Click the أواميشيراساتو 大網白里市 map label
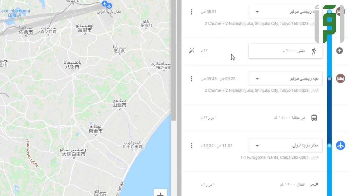Image resolution: width=349 pixels, height=196 pixels. [x=74, y=152]
